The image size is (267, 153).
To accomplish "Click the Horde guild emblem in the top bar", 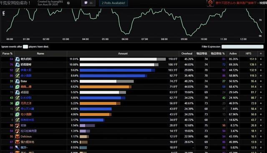I will (x=210, y=3).
